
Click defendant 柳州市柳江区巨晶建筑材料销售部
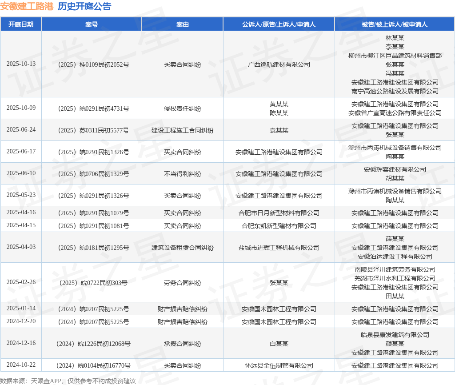pos(395,56)
